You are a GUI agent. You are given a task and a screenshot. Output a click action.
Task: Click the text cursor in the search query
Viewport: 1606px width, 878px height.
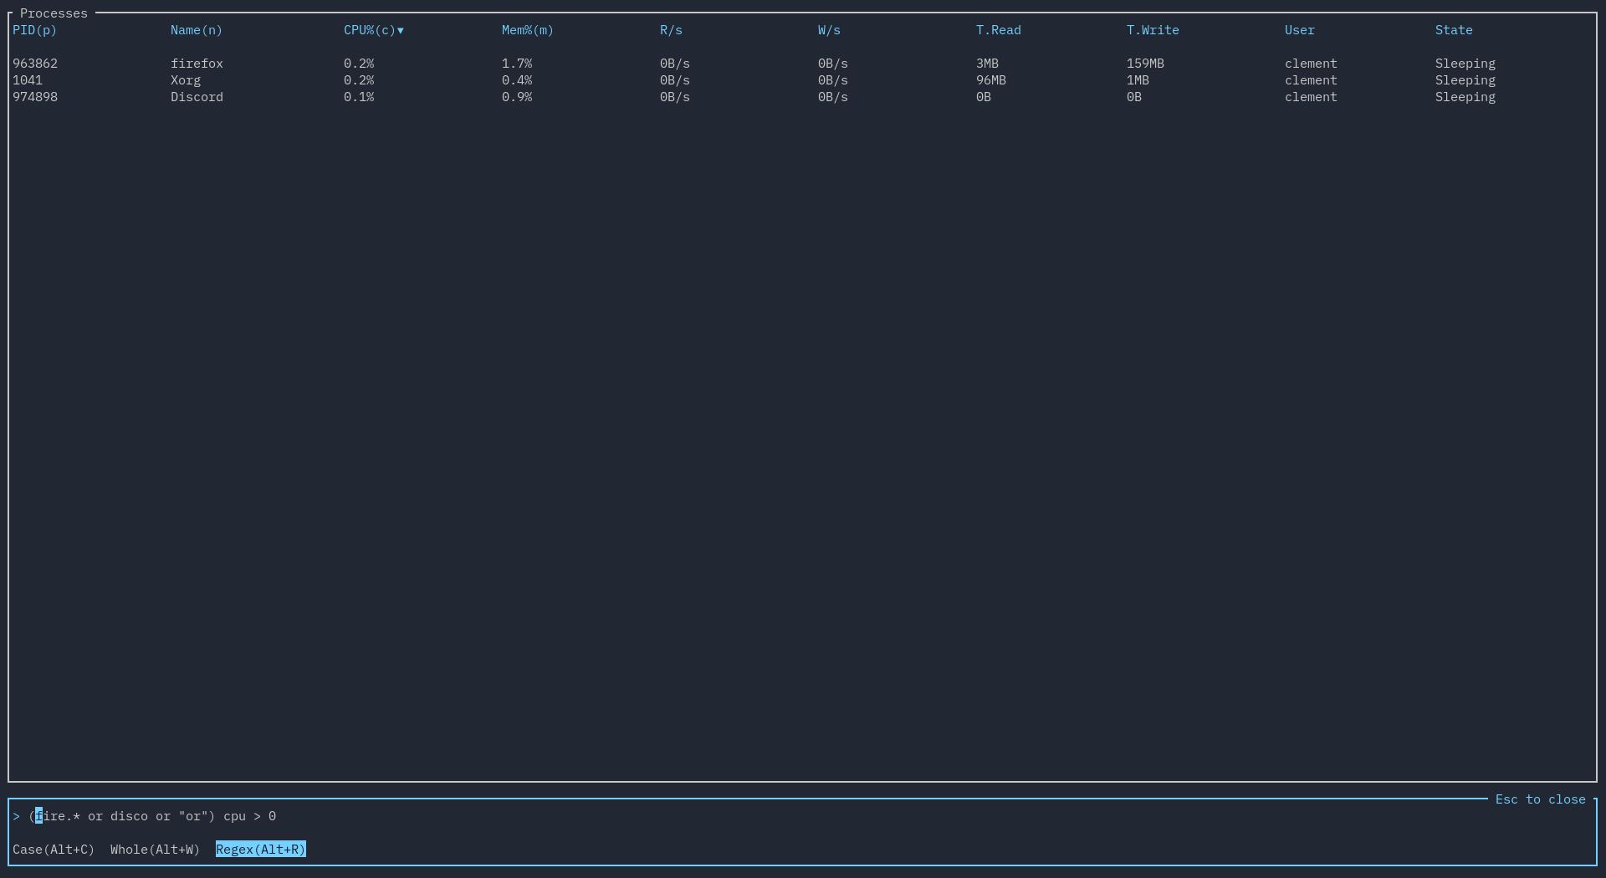38,816
